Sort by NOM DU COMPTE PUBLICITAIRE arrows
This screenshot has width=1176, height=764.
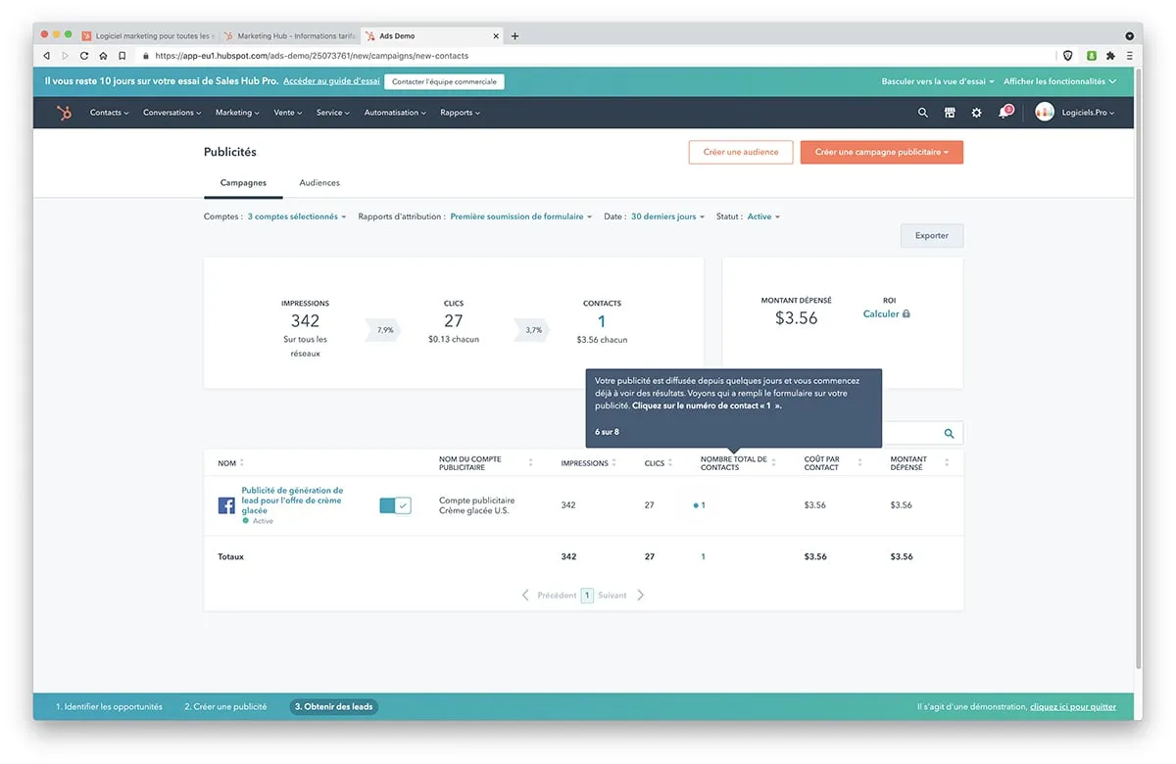530,463
